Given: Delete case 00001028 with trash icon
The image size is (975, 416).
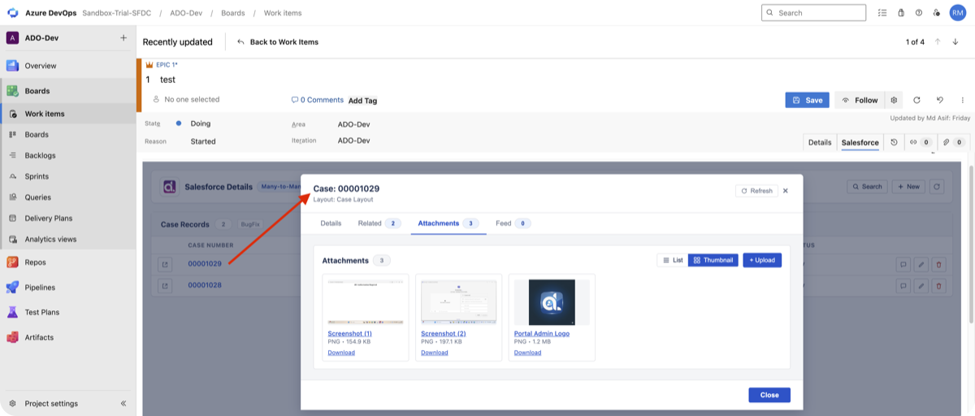Looking at the screenshot, I should coord(939,285).
